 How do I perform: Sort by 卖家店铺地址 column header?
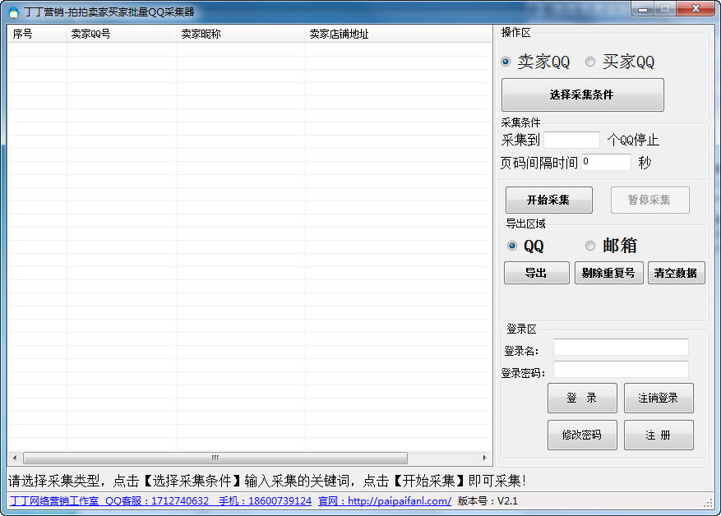pos(398,34)
